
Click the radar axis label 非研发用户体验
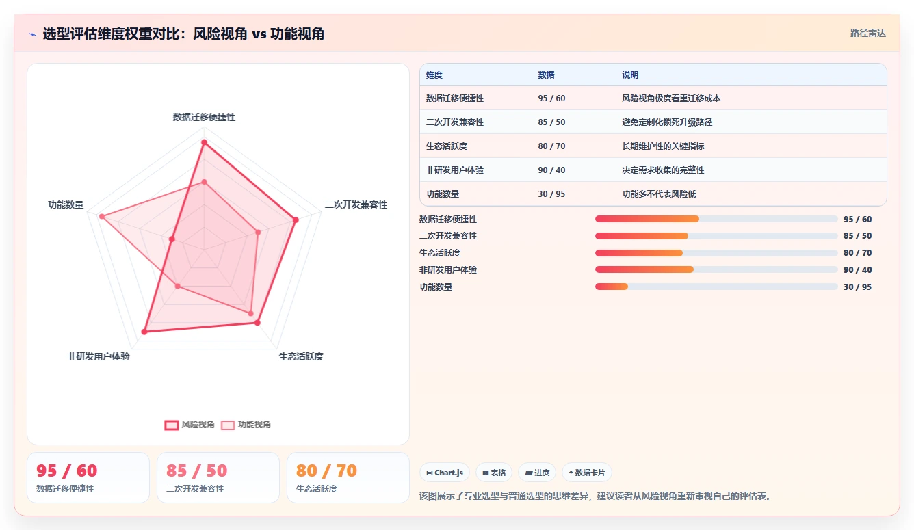pos(99,357)
